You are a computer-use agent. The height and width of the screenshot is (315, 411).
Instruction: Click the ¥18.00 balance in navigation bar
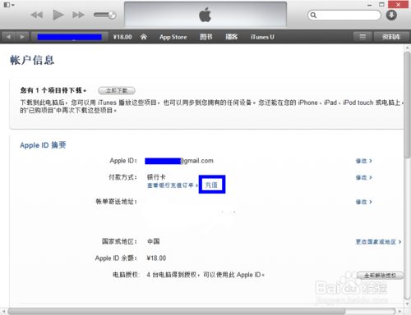click(122, 37)
